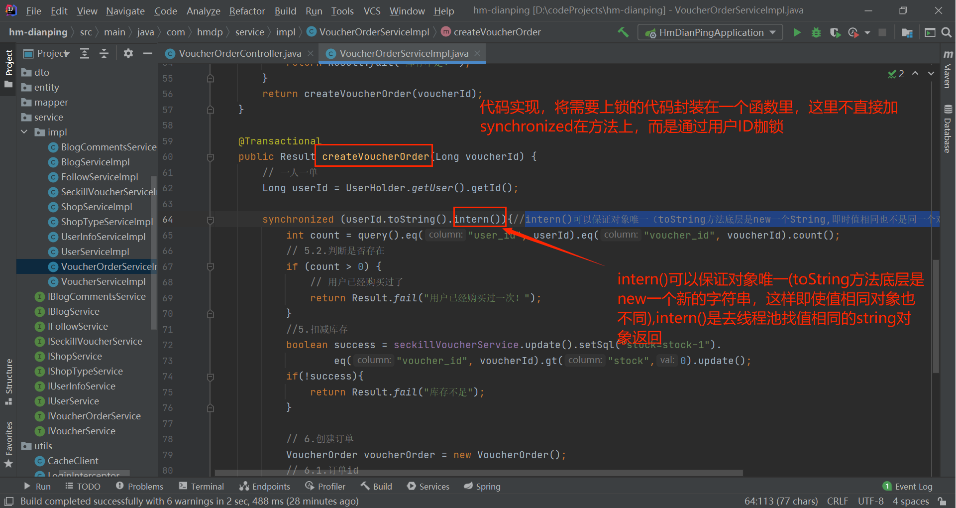Open the Favorites tool window

[8, 444]
